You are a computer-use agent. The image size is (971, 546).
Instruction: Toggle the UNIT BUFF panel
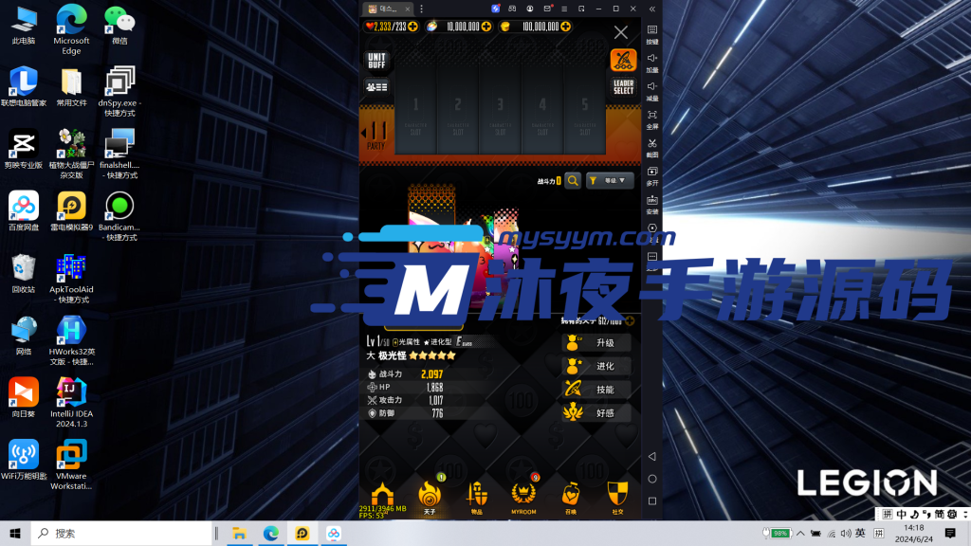[x=376, y=62]
